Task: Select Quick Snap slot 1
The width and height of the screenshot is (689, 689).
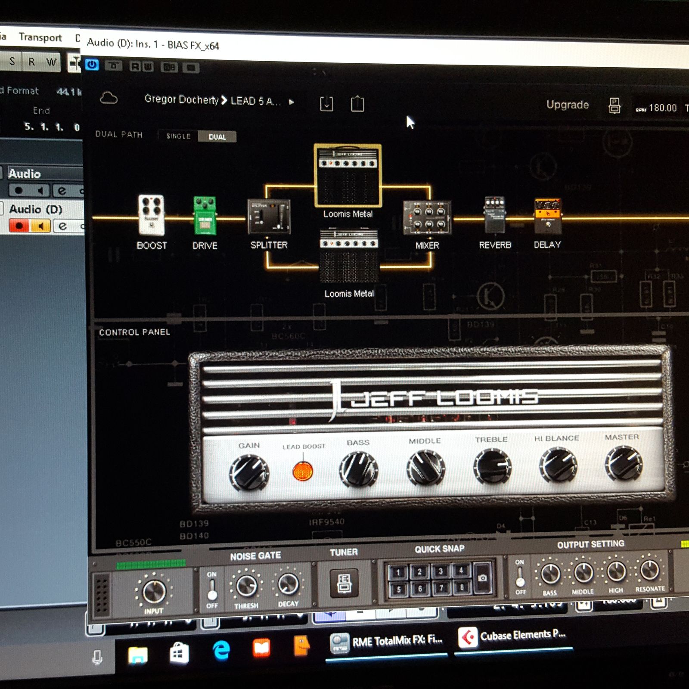Action: click(397, 572)
